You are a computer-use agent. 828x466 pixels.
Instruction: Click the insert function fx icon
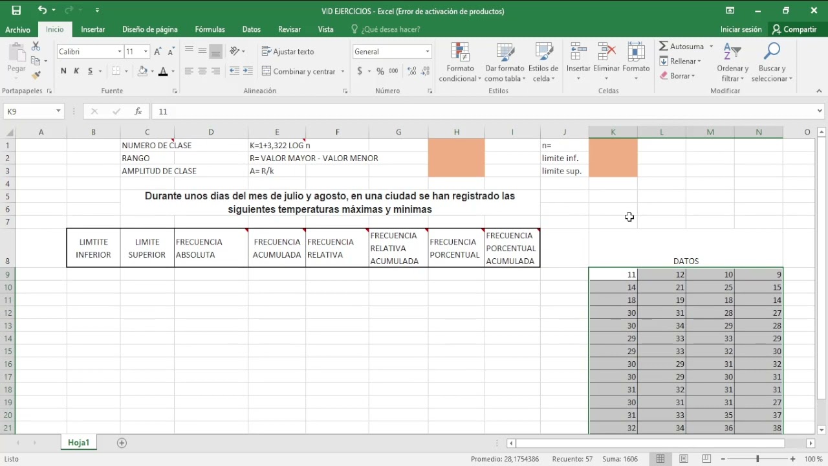pyautogui.click(x=138, y=111)
